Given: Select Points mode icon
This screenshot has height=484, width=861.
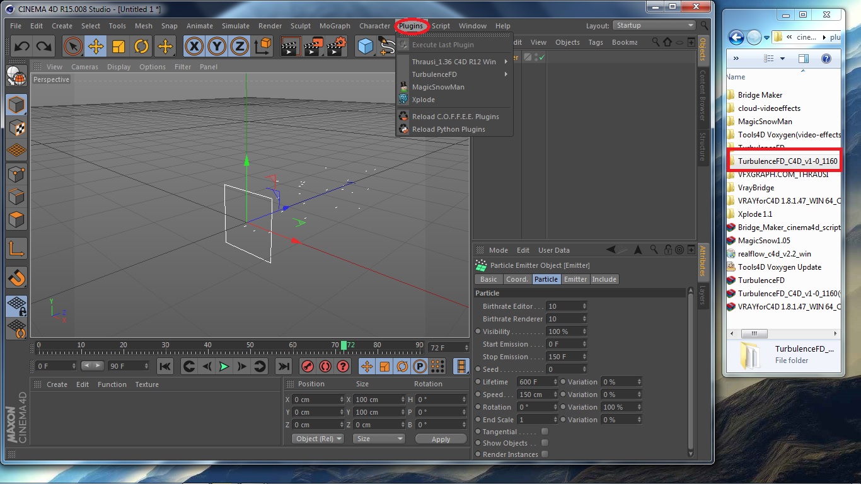Looking at the screenshot, I should click(16, 174).
